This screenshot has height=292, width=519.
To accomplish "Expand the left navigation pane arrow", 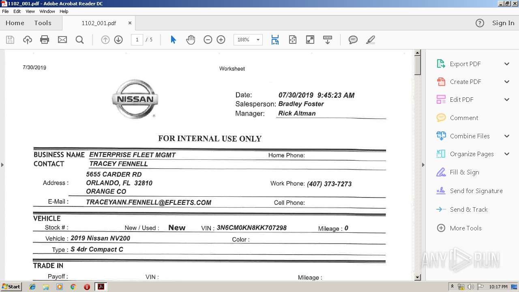I will pyautogui.click(x=2, y=165).
